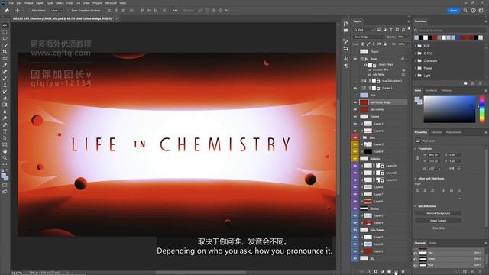Delete layer trash icon
The height and width of the screenshot is (275, 489).
403,272
